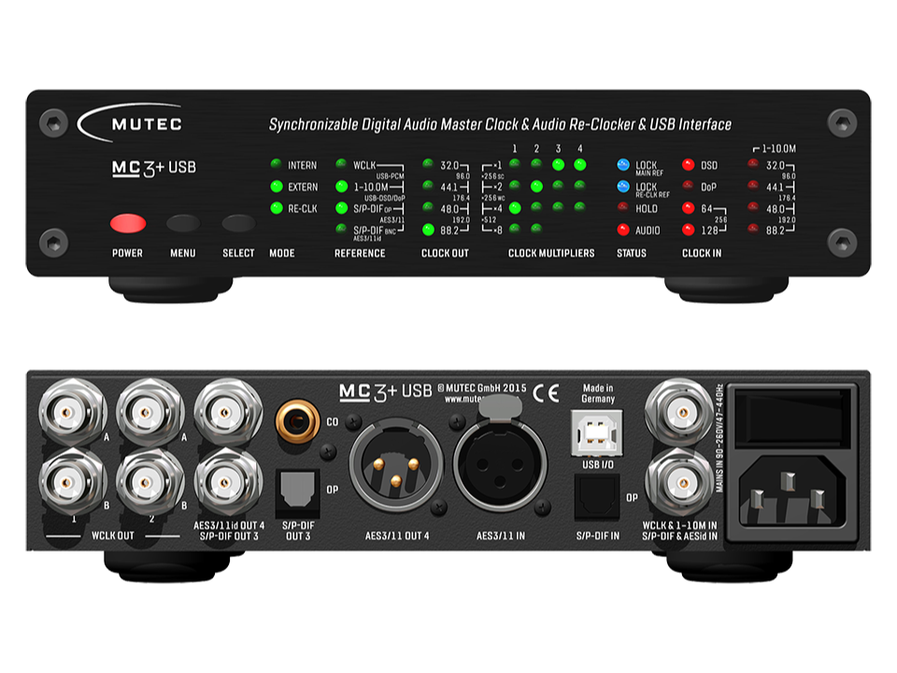
Task: Click the blue LOCK MAIN REF LED
Action: coord(623,165)
